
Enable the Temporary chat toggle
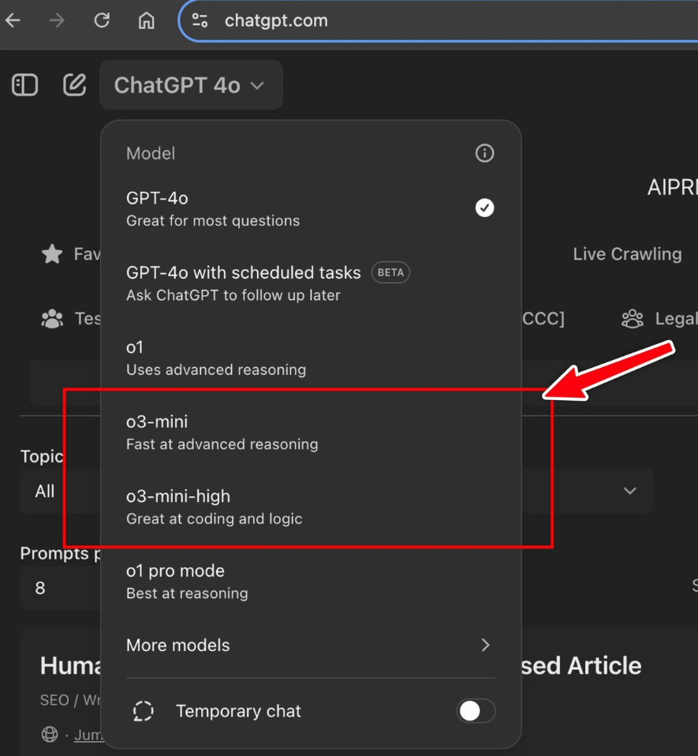tap(476, 711)
